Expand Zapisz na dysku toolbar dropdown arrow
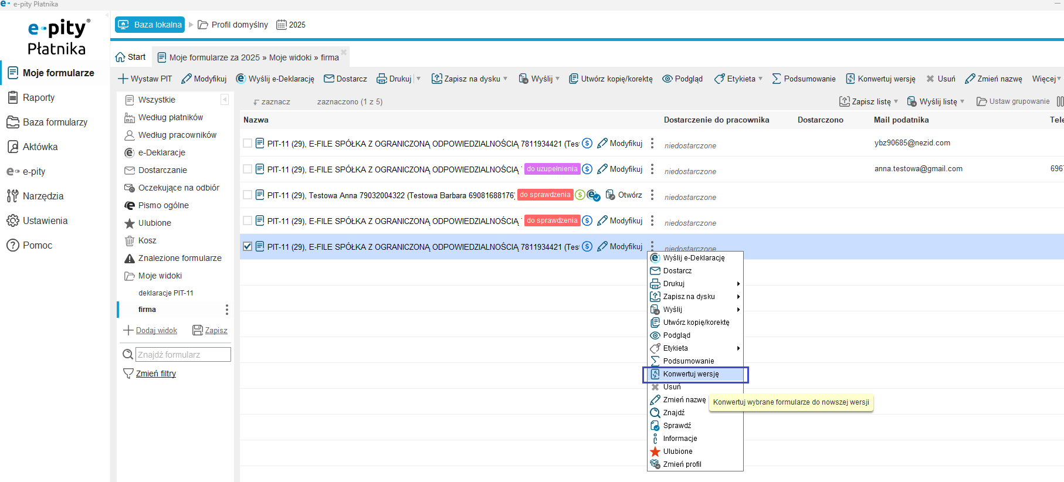This screenshot has height=482, width=1064. pos(506,79)
